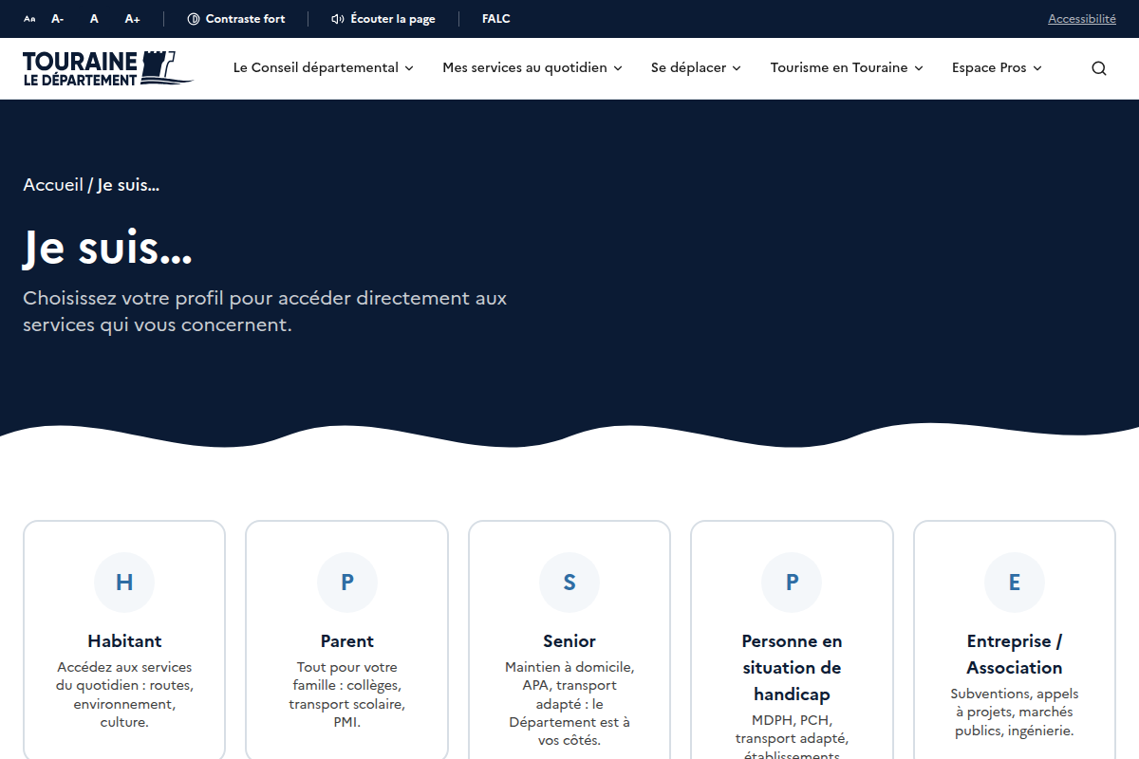The width and height of the screenshot is (1139, 759).
Task: Open the Accessibilité link
Action: click(1082, 19)
